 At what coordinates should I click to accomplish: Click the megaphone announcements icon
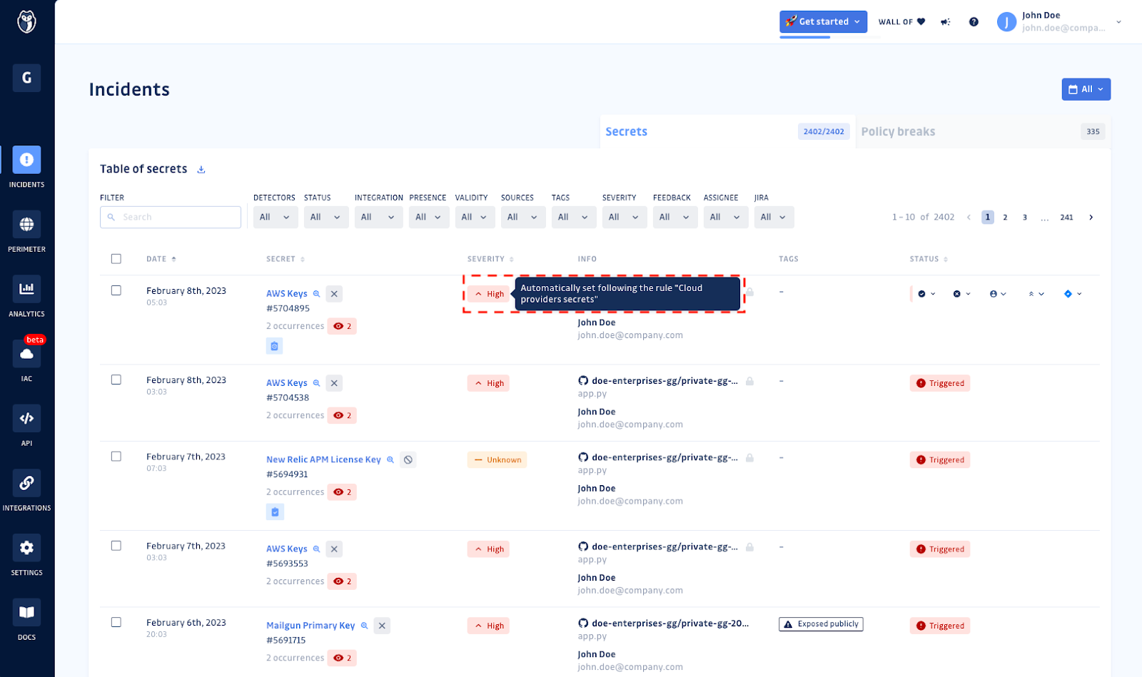pyautogui.click(x=946, y=22)
